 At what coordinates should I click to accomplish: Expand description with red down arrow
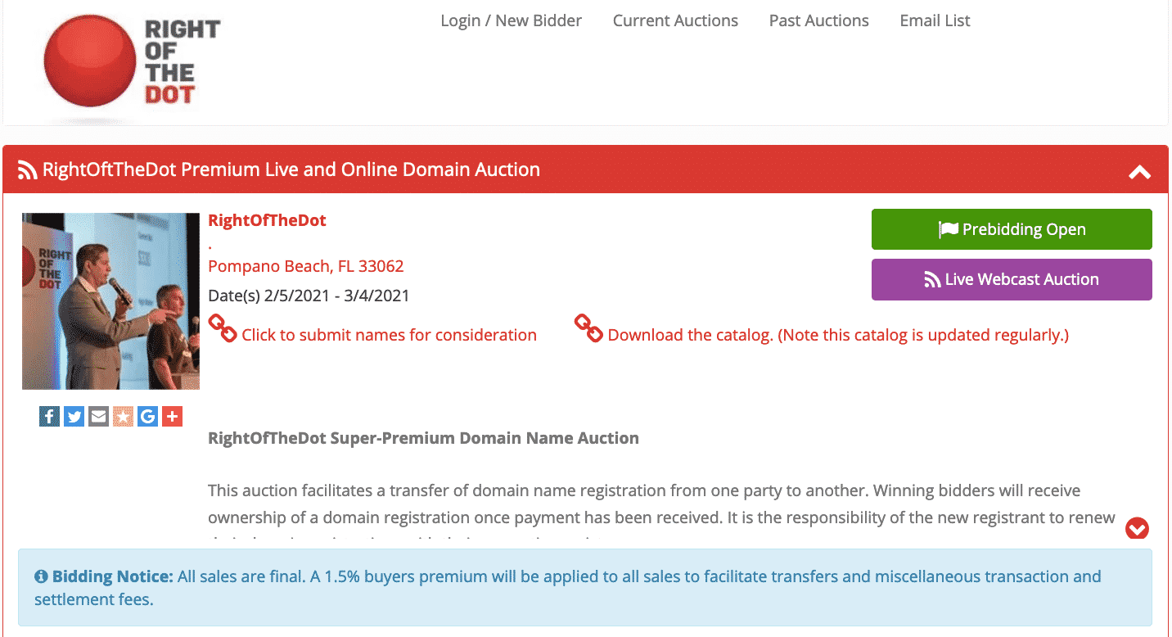pyautogui.click(x=1137, y=528)
